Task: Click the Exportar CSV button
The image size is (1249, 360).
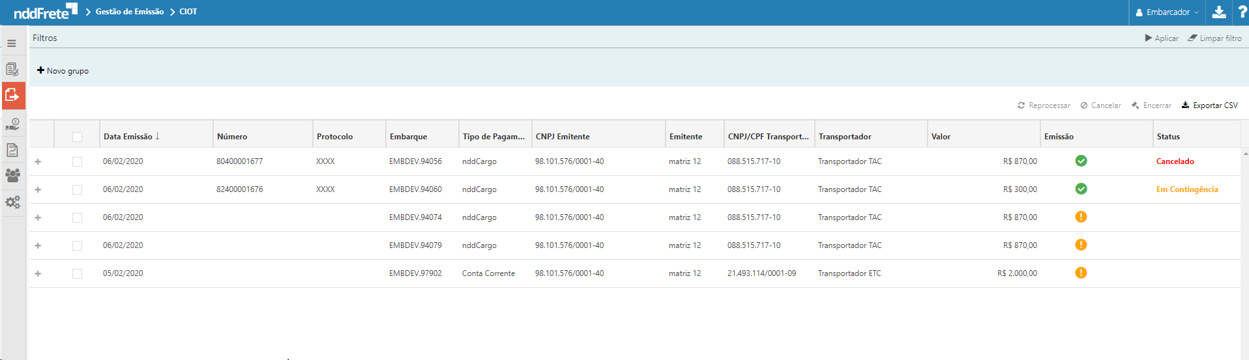Action: (x=1209, y=105)
